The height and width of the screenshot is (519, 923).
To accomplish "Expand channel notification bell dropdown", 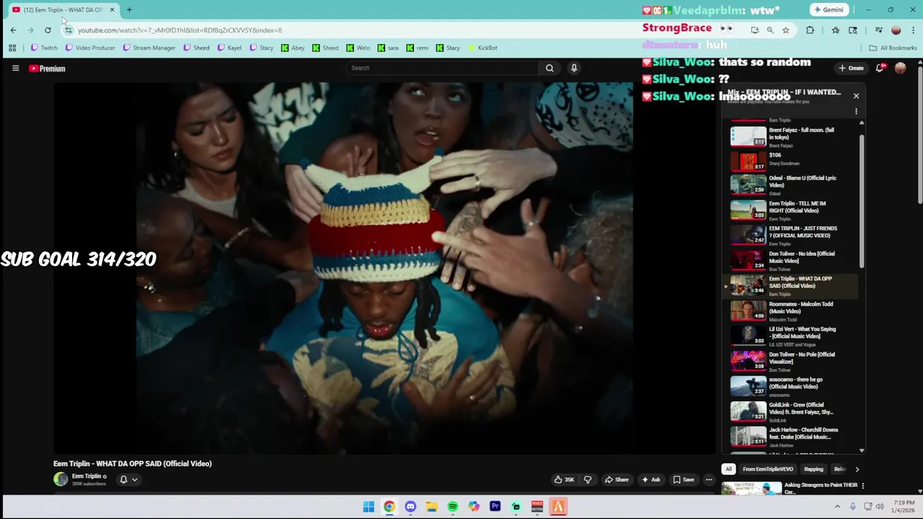I will 128,479.
